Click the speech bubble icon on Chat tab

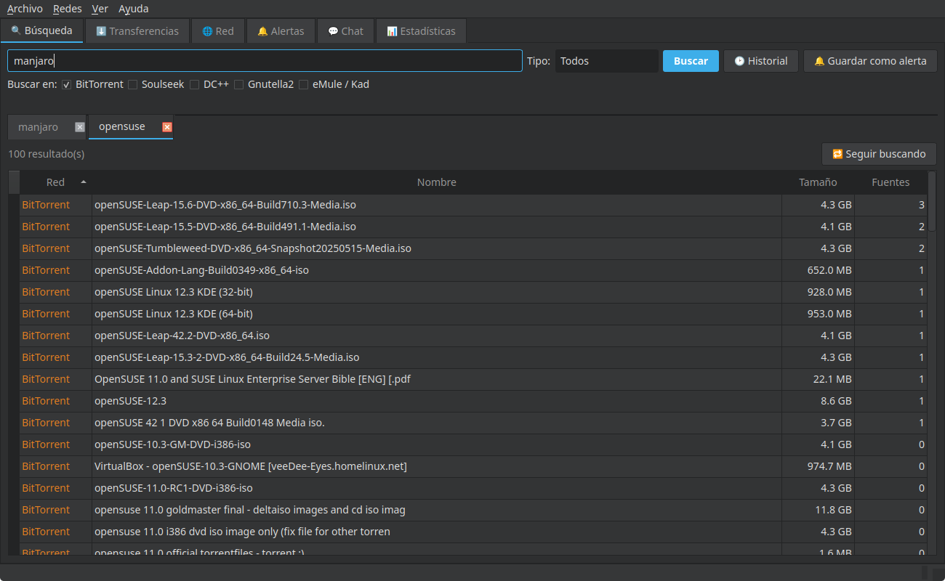point(333,31)
